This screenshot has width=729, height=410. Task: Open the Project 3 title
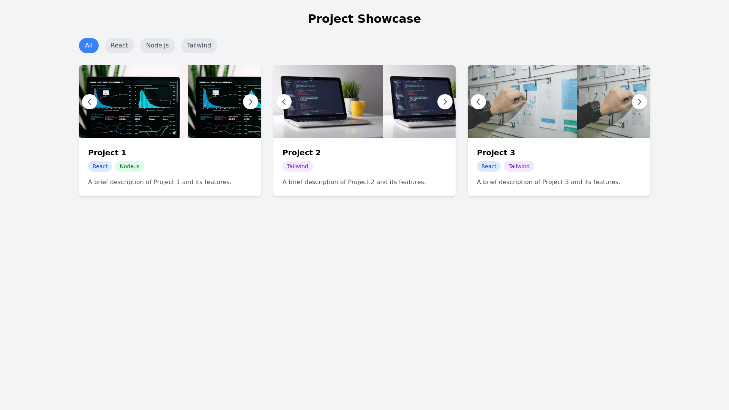[496, 153]
